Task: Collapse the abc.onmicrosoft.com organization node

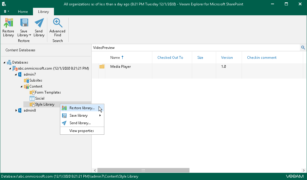Action: (10, 69)
